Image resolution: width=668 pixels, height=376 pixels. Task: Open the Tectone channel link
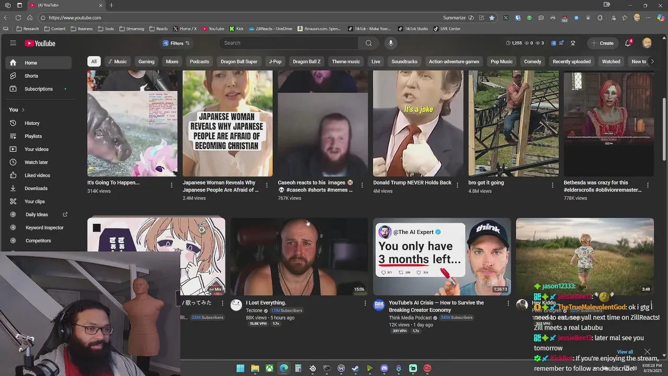click(254, 311)
